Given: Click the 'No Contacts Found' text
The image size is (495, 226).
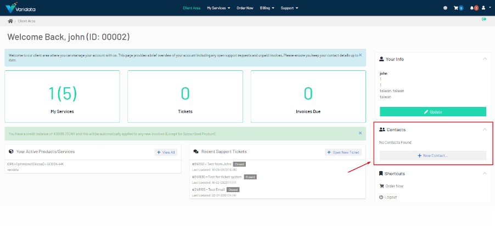Looking at the screenshot, I should (395, 143).
